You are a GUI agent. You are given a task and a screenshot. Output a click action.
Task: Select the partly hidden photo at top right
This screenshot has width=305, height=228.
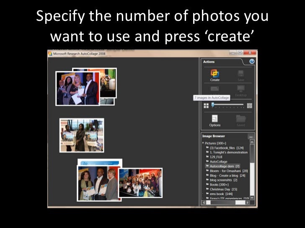point(109,83)
